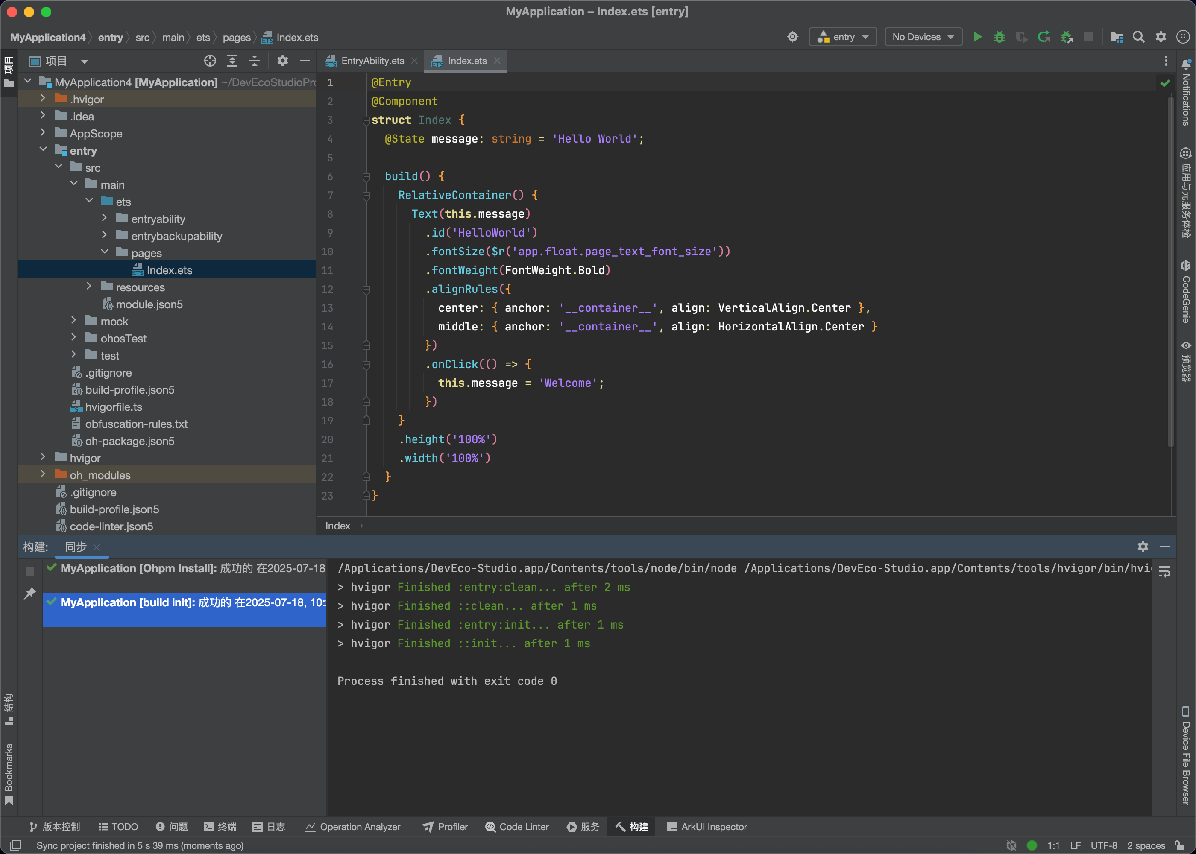Open Operation Analyzer tool window
Screen dimensions: 1196x854
352,827
